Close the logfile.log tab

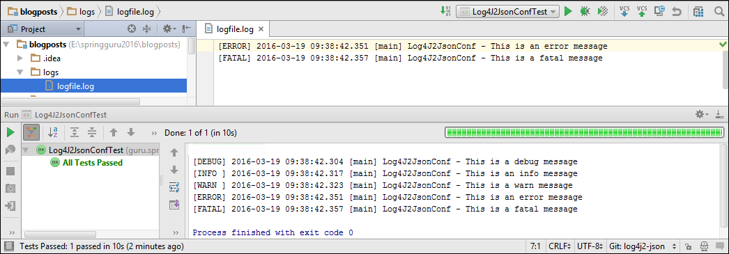[x=261, y=29]
